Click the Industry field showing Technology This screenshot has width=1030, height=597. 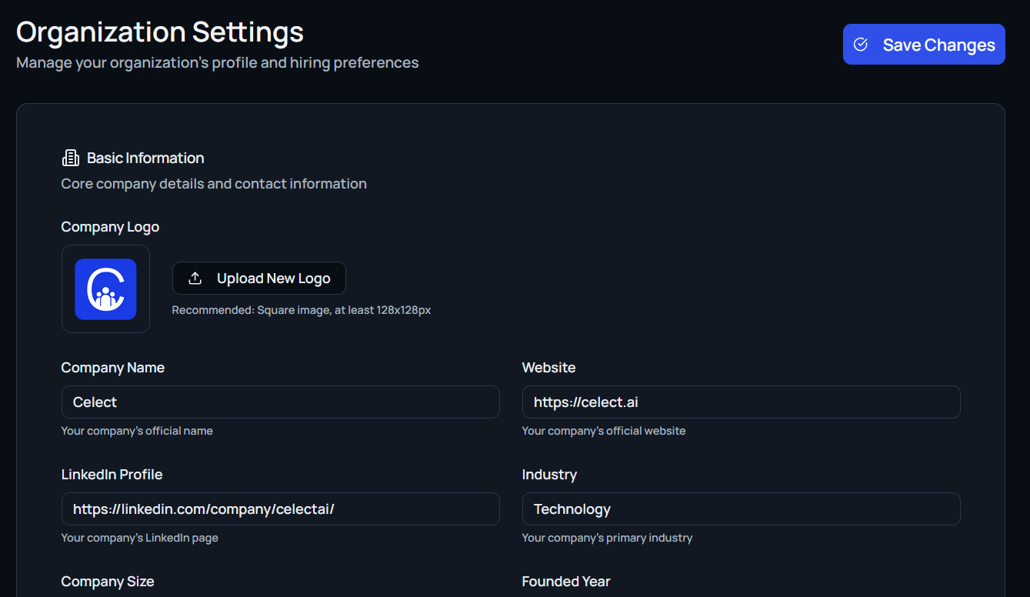point(741,509)
